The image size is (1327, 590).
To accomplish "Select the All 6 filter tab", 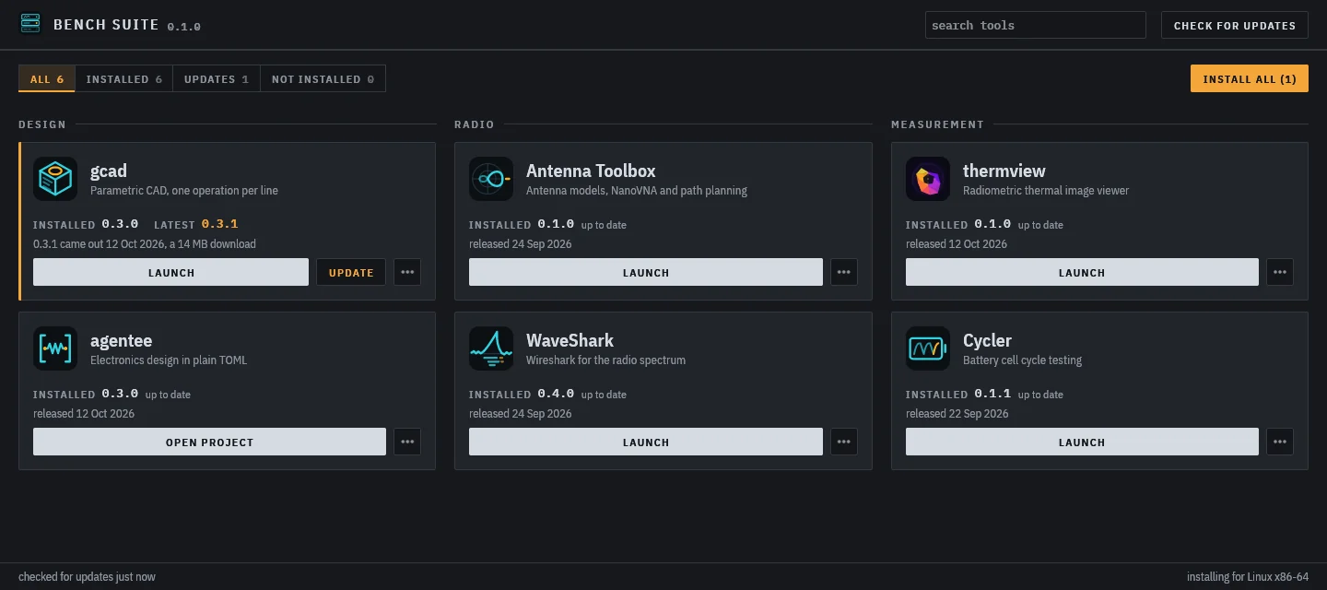I will pos(47,79).
